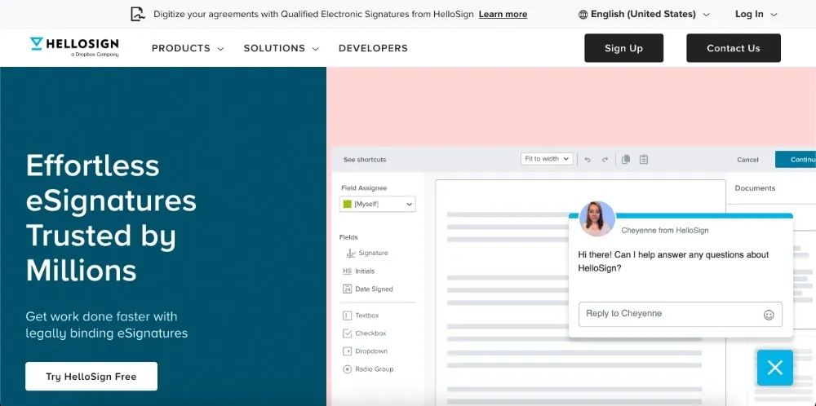Click the 'Hi there! Can I help' message
The image size is (816, 406).
click(x=673, y=262)
